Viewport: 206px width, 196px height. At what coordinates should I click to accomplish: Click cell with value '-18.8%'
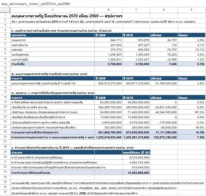(x=192, y=127)
